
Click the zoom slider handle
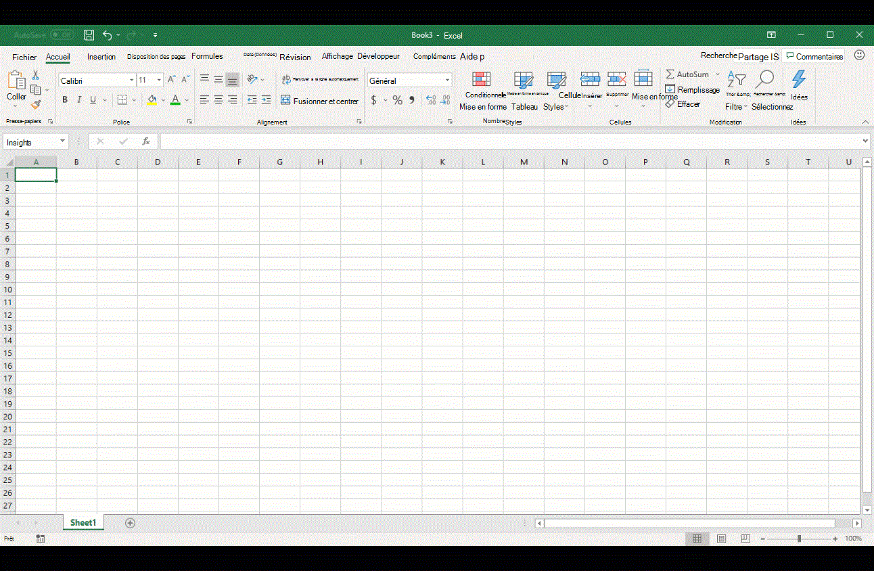click(799, 539)
